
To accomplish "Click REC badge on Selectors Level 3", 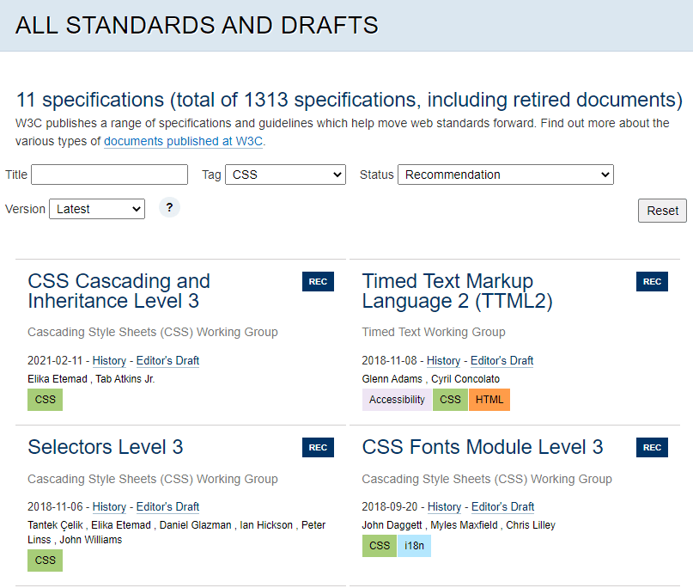I will tap(318, 447).
